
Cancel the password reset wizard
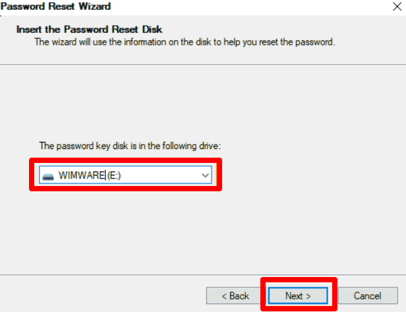pos(367,296)
